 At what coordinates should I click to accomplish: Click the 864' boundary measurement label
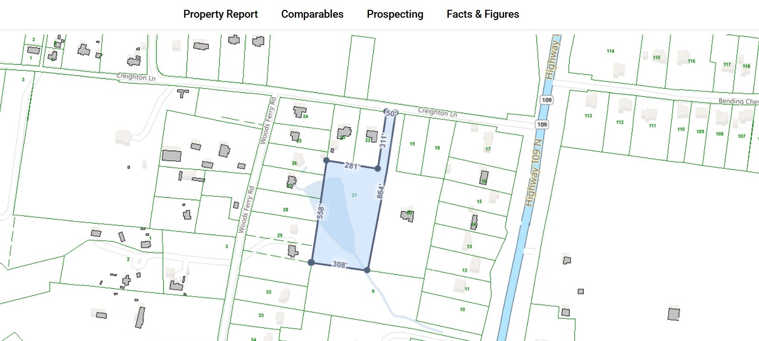coord(381,191)
